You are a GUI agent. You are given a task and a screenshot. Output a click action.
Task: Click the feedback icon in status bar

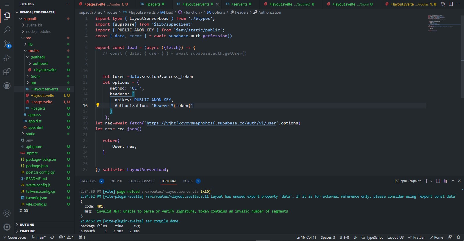tap(450, 238)
